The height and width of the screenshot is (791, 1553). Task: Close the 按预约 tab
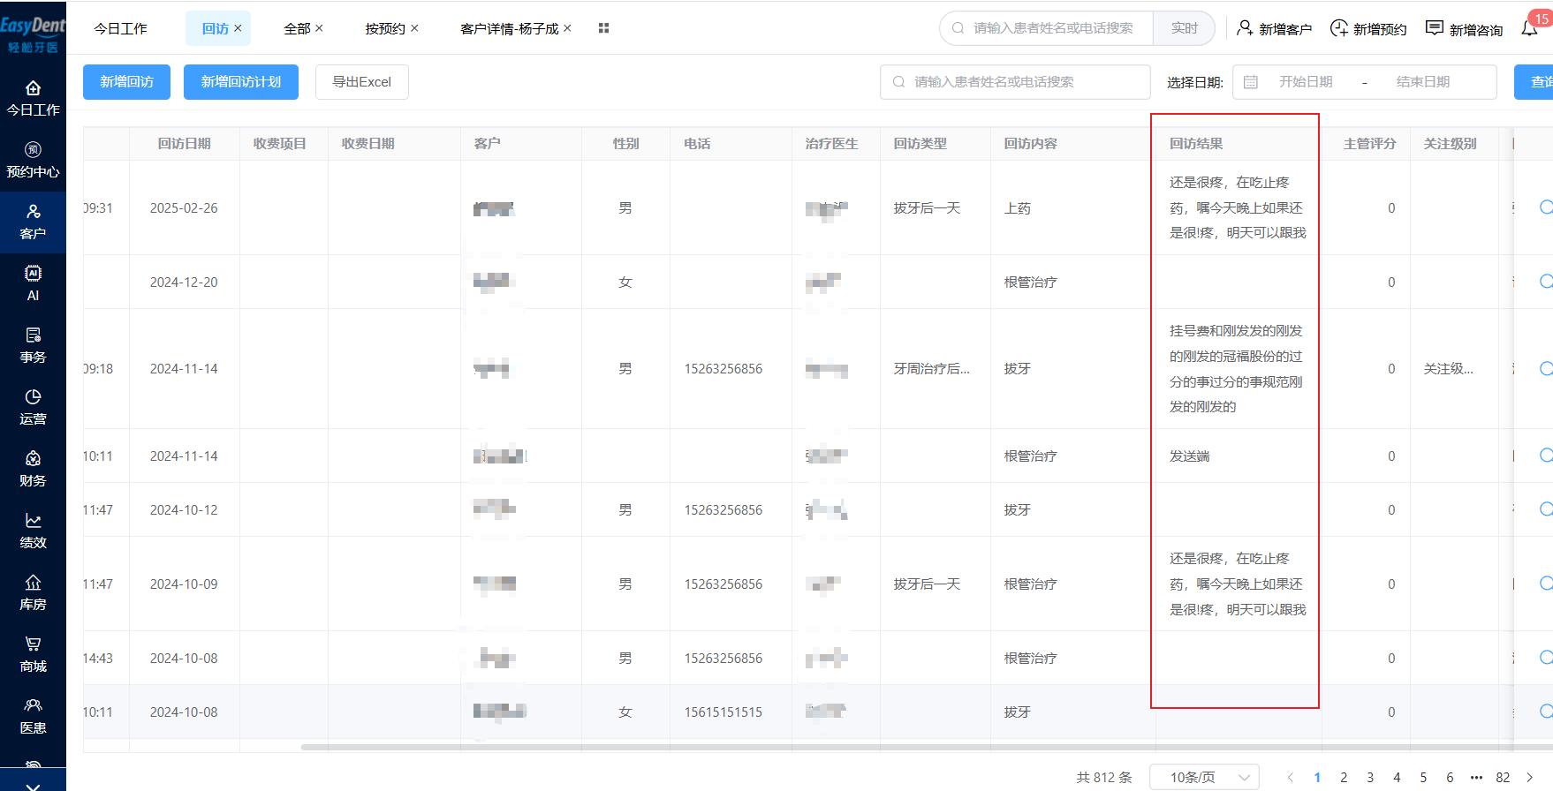(414, 28)
